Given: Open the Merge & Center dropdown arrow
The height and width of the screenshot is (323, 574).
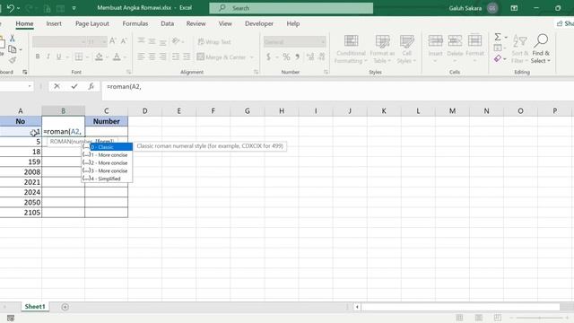Looking at the screenshot, I should 251,57.
